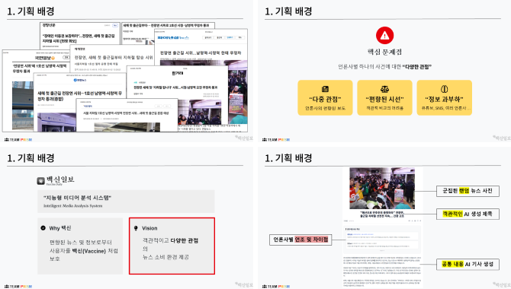Click headline "전장연 출근길 시위...남영역·시청역 한때 무정차"
511x289 pixels.
tap(201, 52)
